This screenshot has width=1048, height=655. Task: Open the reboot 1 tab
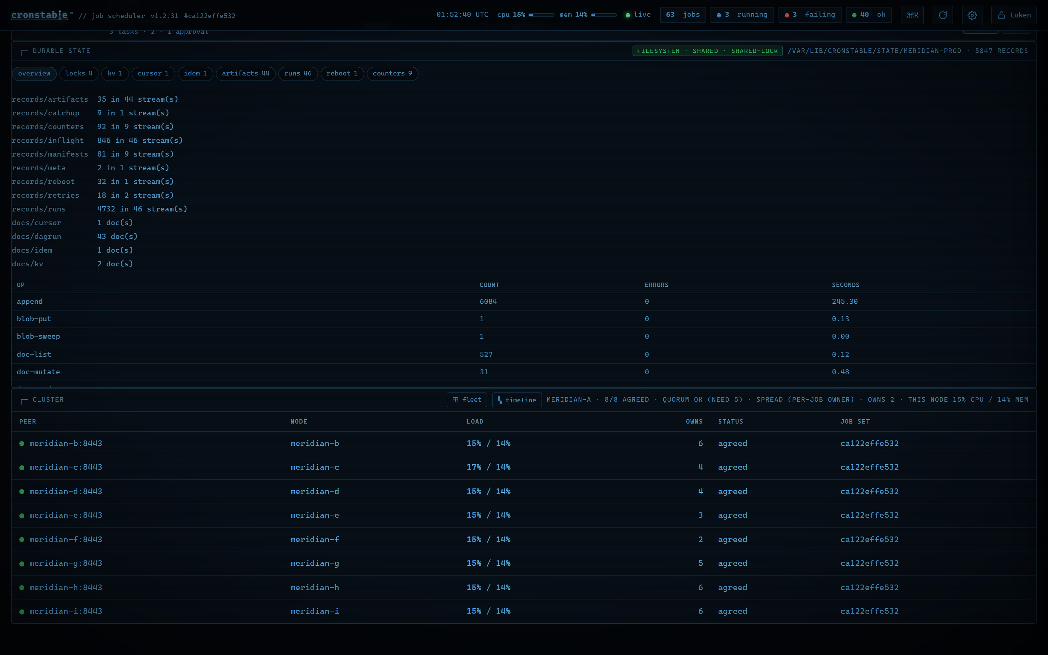342,74
